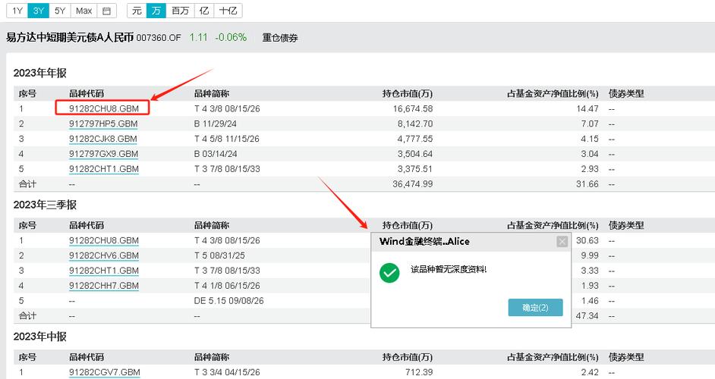
Task: Select fund NAV value 1.11
Action: click(198, 37)
